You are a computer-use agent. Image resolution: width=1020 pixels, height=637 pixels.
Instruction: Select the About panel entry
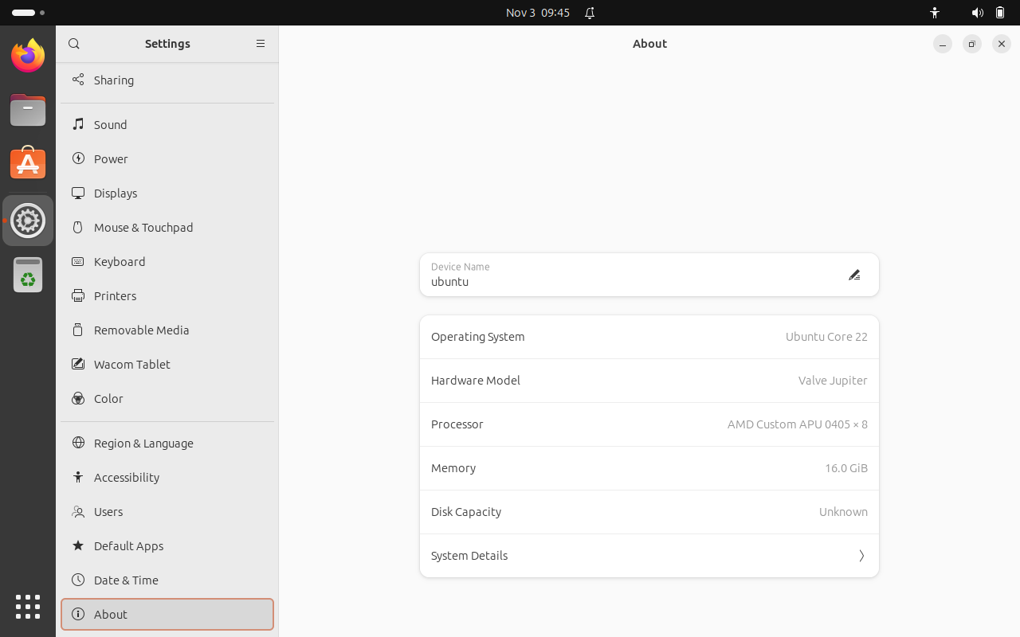point(167,614)
